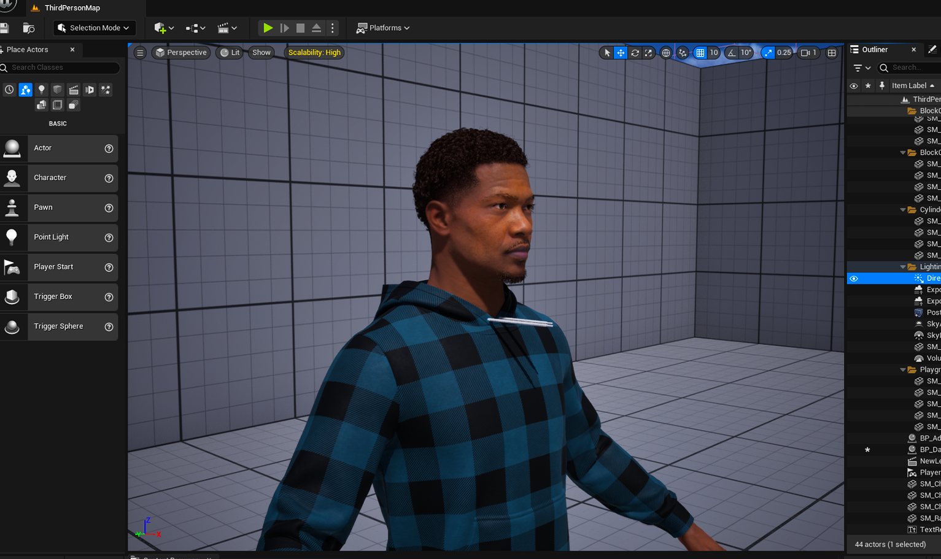Show the Shapes cube category

click(57, 90)
